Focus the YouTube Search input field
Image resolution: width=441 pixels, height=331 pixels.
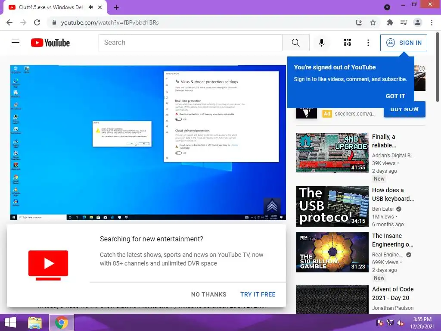click(x=190, y=43)
